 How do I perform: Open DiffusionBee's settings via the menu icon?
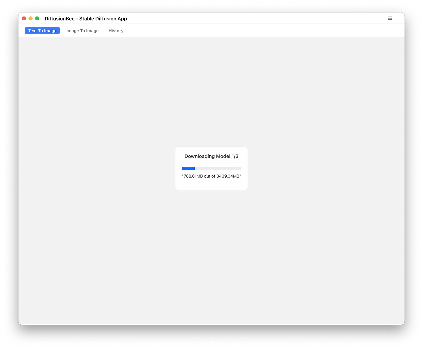(x=390, y=18)
